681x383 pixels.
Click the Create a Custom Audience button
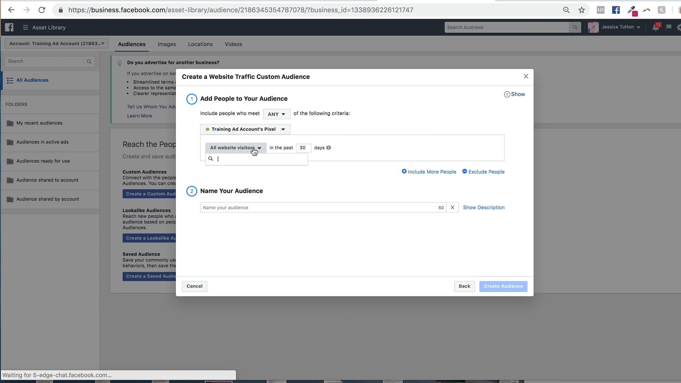click(149, 194)
